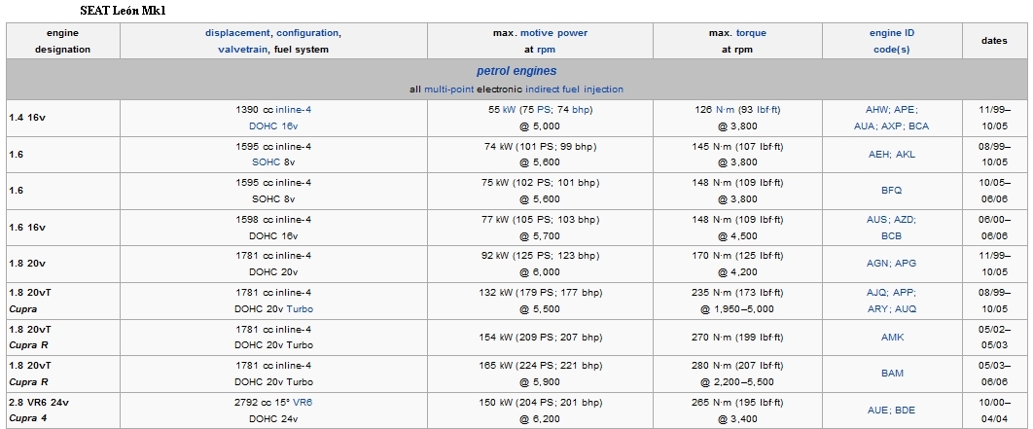Open the bhp link in 1.4 16v row
This screenshot has width=1033, height=429.
pyautogui.click(x=580, y=110)
